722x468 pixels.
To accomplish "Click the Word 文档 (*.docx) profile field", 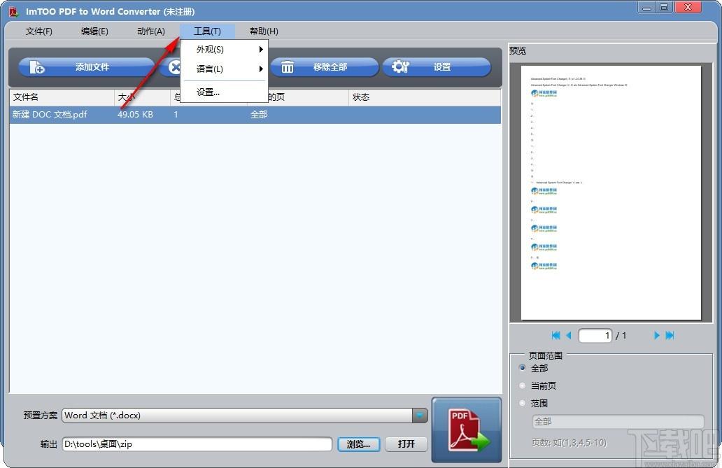I will [x=237, y=416].
